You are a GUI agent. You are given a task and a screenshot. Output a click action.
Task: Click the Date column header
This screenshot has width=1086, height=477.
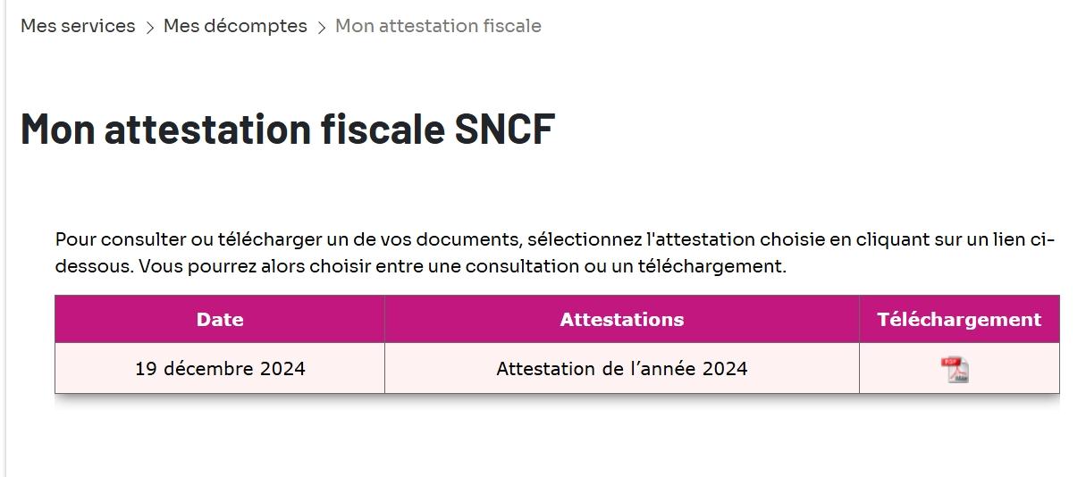click(220, 320)
